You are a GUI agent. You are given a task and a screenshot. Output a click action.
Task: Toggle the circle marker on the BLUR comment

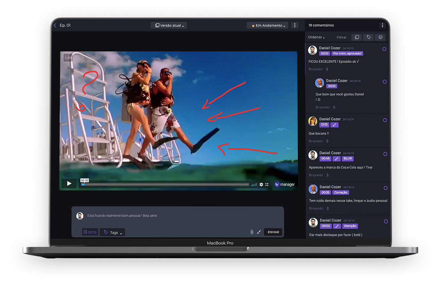pos(385,154)
